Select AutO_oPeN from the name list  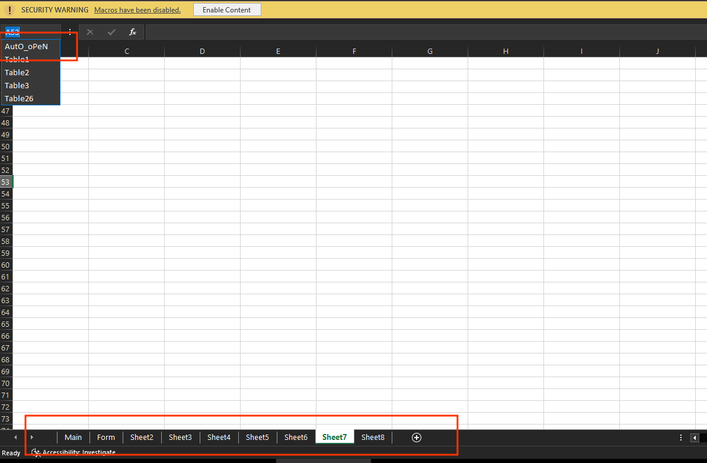(x=26, y=46)
